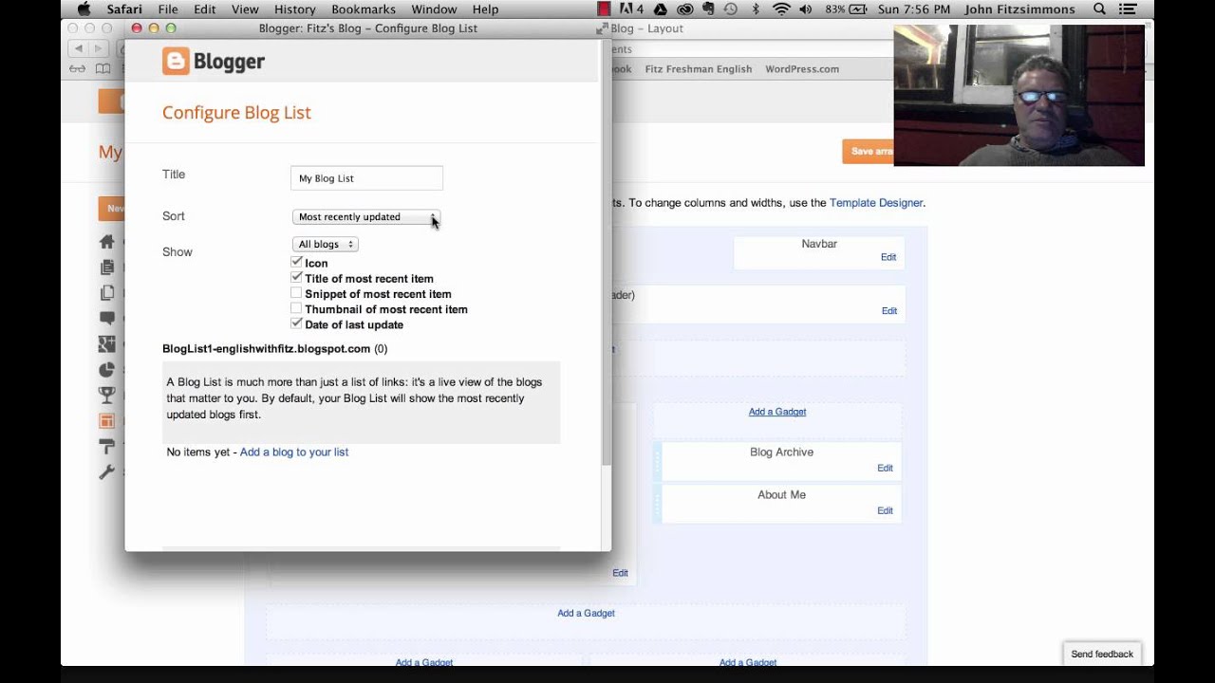The image size is (1215, 683).
Task: Open Notification Center list icon
Action: click(1130, 9)
